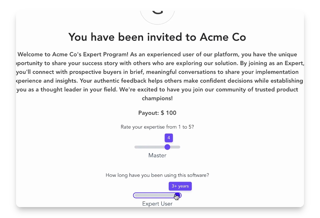The width and height of the screenshot is (320, 218).
Task: Click the middle of the usage duration slider
Action: click(157, 196)
